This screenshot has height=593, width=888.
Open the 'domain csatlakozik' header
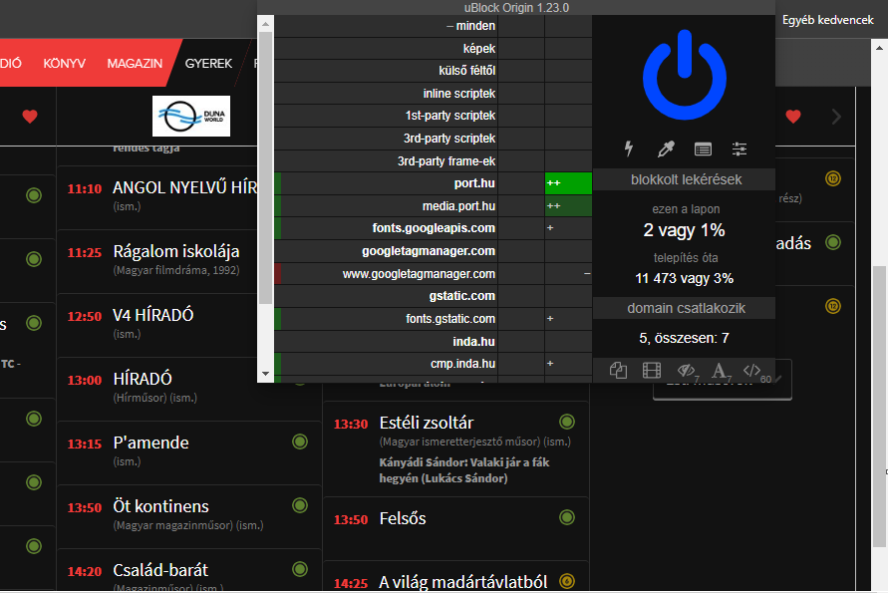684,308
